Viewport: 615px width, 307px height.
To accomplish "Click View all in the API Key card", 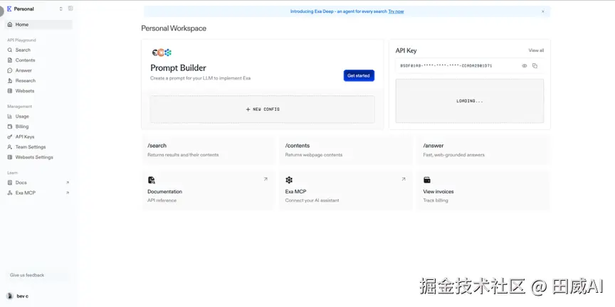I will pos(536,50).
